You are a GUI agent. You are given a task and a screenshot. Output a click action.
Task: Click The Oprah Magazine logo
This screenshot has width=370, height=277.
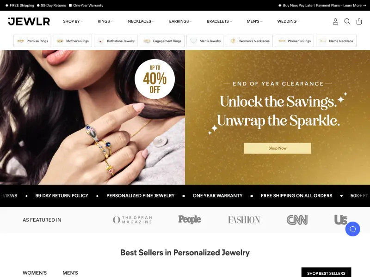(x=132, y=220)
